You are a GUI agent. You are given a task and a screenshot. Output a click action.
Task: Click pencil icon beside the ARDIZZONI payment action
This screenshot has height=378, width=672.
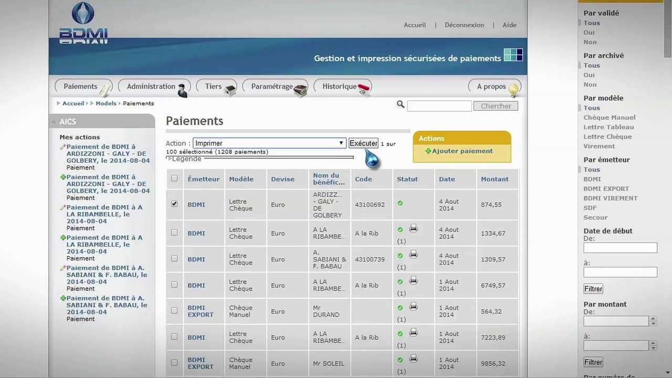click(63, 147)
